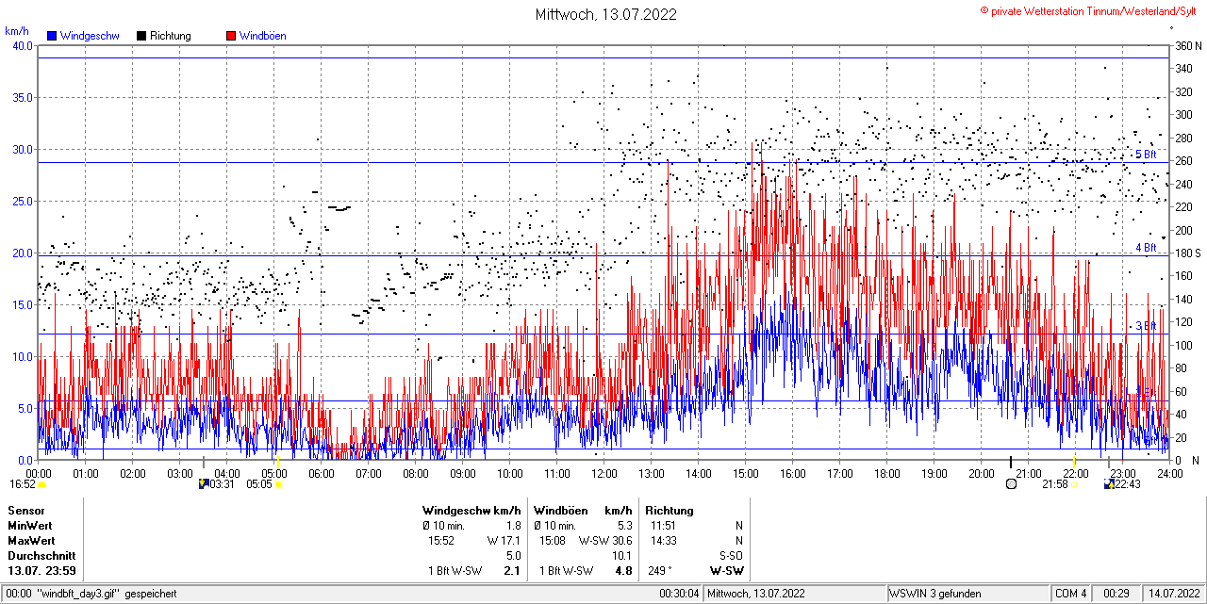This screenshot has height=604, width=1207.
Task: Click the S-SO average direction value
Action: pyautogui.click(x=732, y=555)
